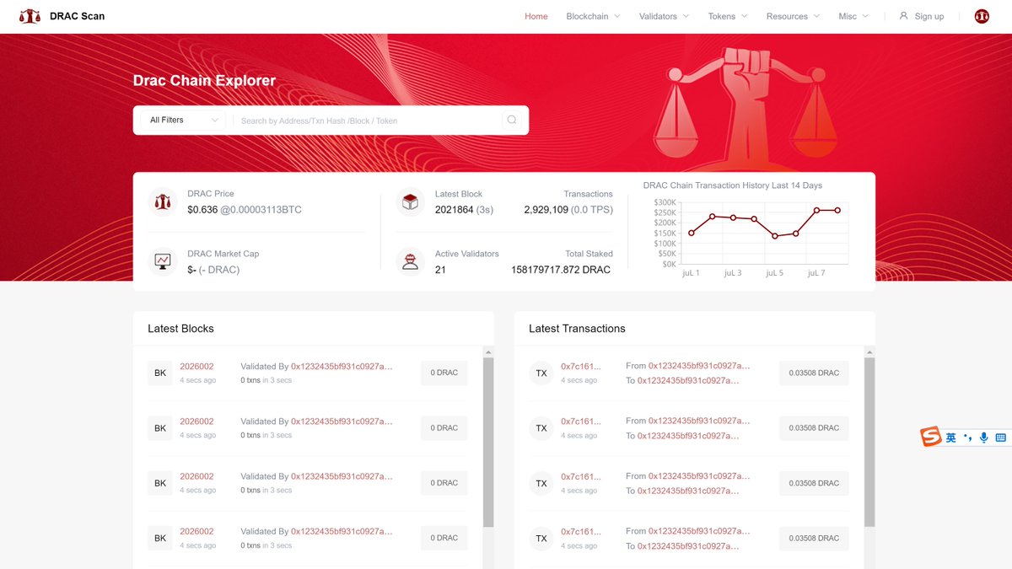
Task: Click the DRAC price value $0.636
Action: (202, 209)
